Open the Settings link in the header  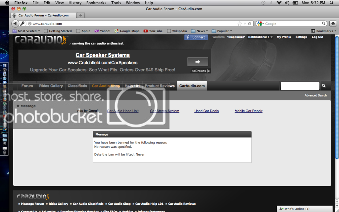tap(301, 37)
